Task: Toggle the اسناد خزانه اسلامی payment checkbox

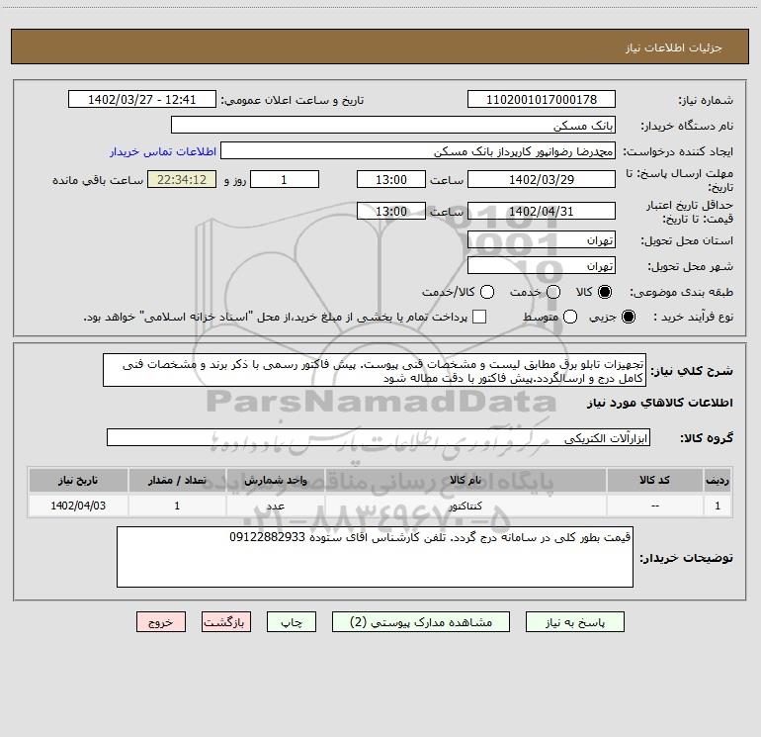Action: pyautogui.click(x=479, y=317)
